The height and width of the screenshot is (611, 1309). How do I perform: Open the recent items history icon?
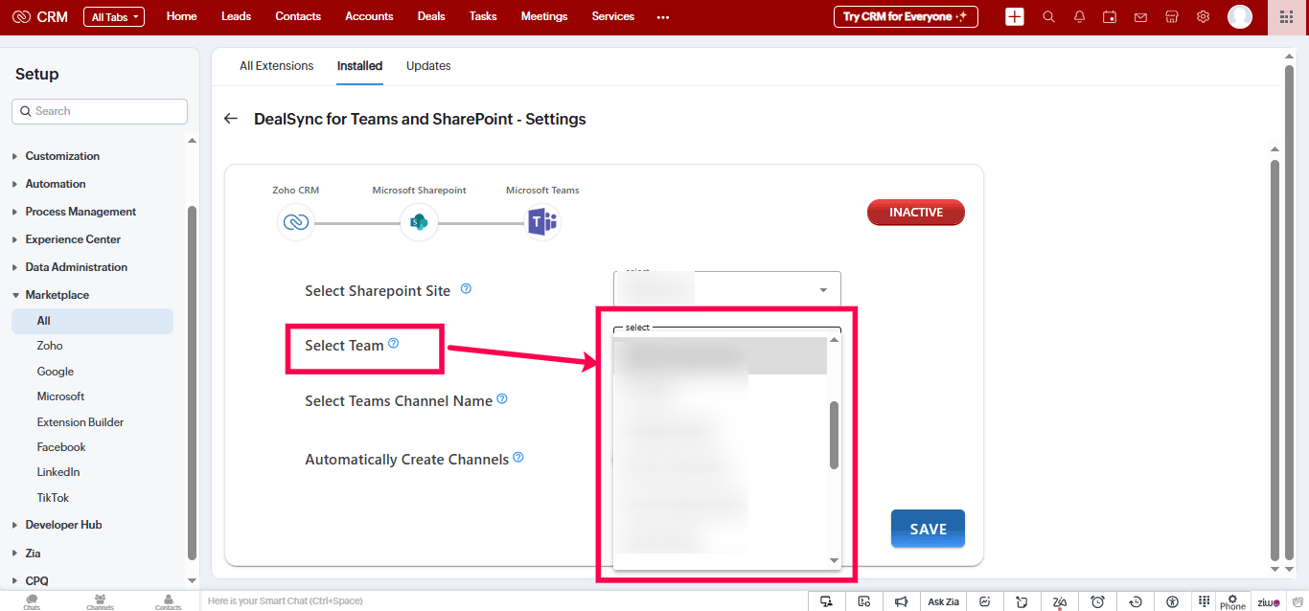[x=1136, y=601]
